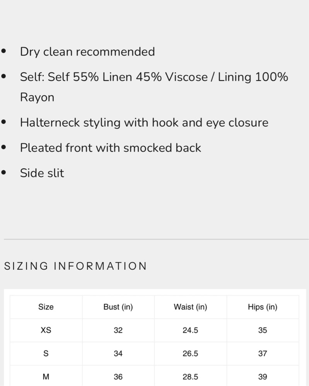Screen dimensions: 309x386
Task: Click the 'Side slit' bullet text
Action: (x=42, y=173)
